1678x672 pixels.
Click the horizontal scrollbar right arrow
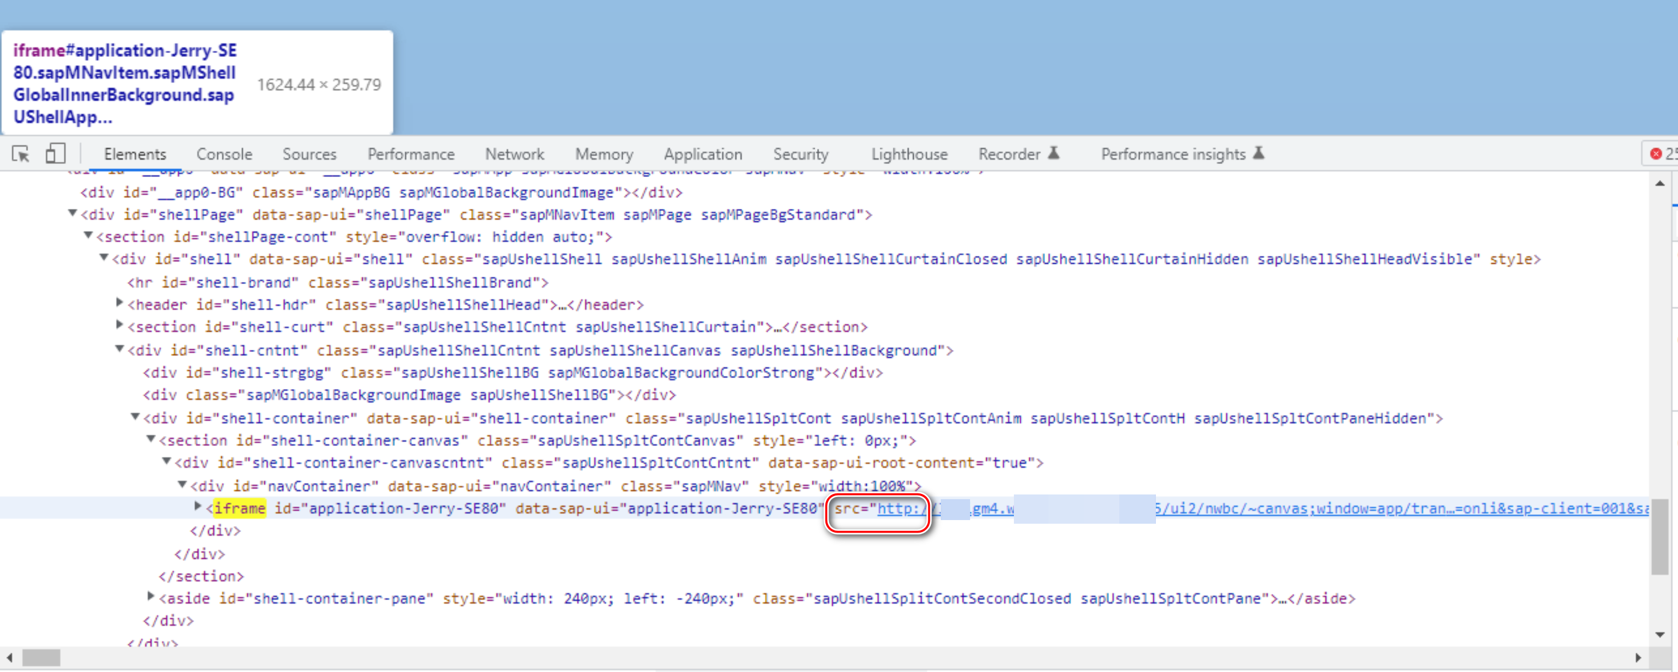1638,658
